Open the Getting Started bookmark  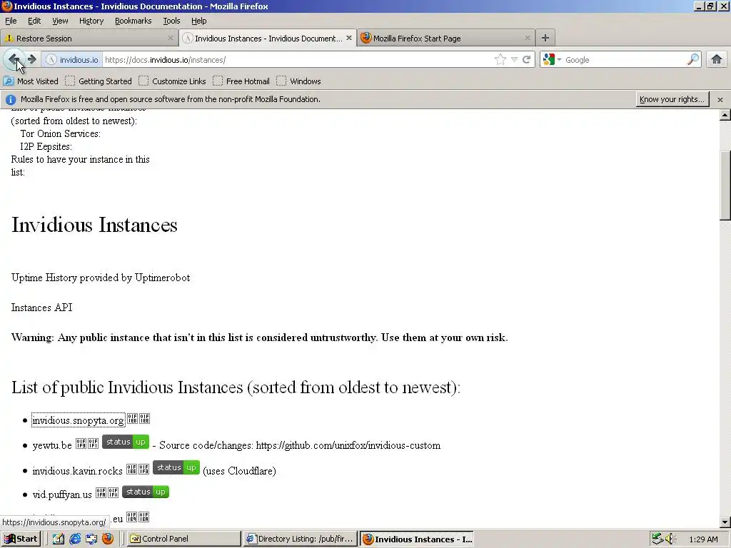point(99,81)
